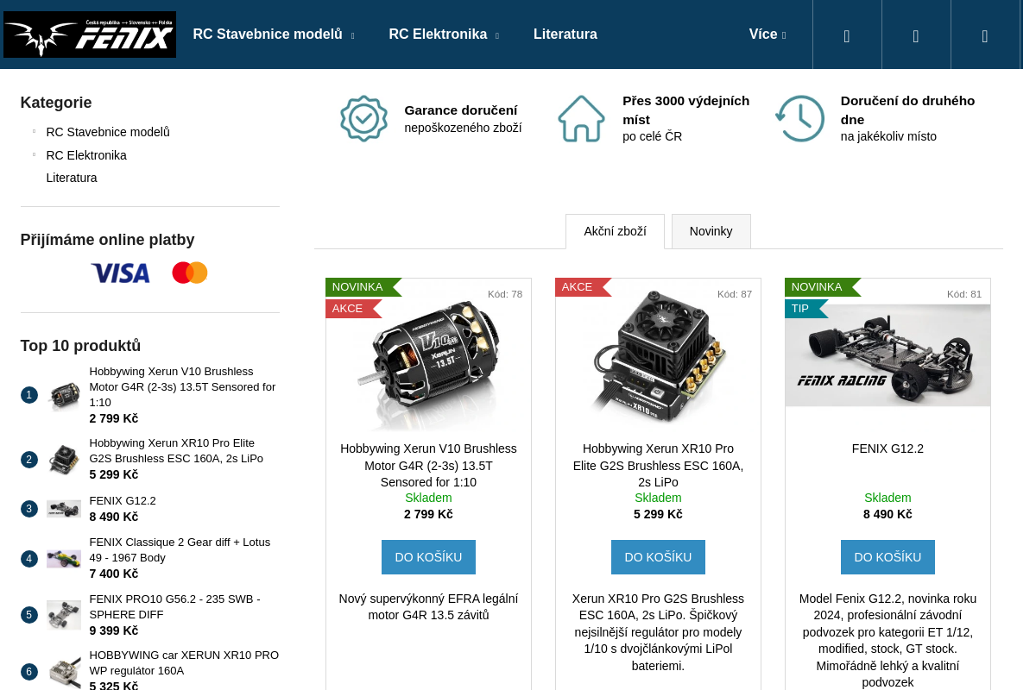
Task: Open RC Stavebnice modelů in the top menu
Action: (268, 34)
